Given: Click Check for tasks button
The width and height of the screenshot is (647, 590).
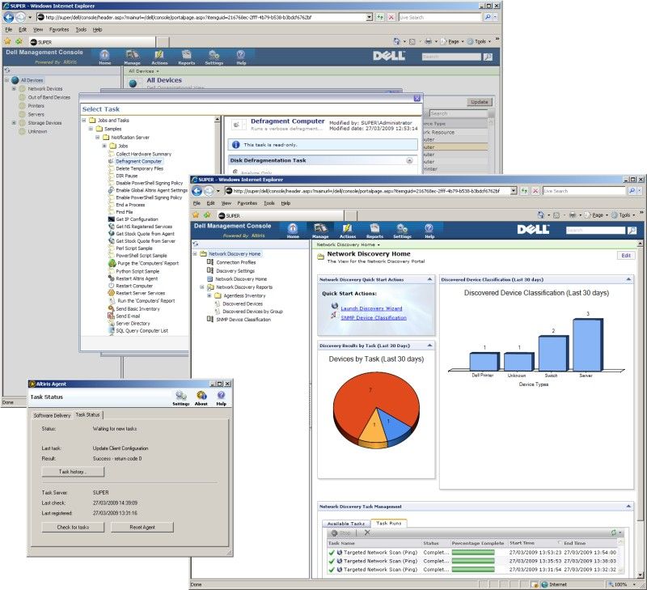Looking at the screenshot, I should [73, 527].
